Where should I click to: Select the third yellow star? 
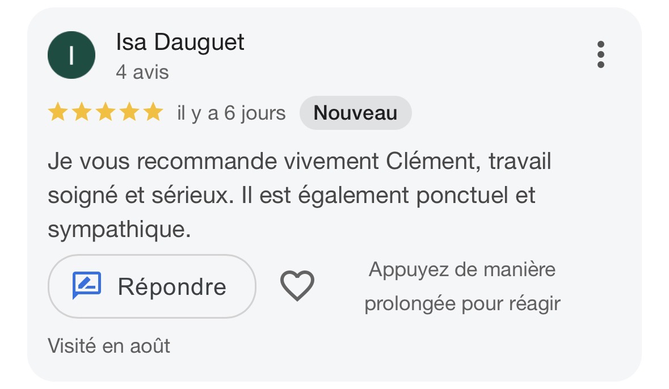pyautogui.click(x=106, y=113)
